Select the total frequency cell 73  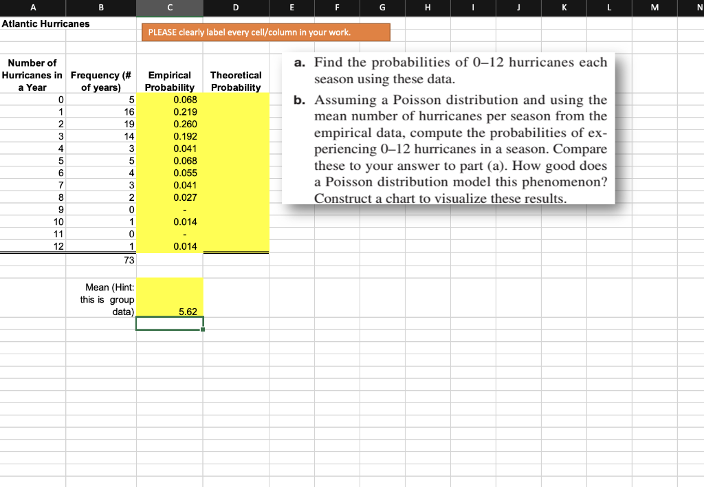click(101, 260)
